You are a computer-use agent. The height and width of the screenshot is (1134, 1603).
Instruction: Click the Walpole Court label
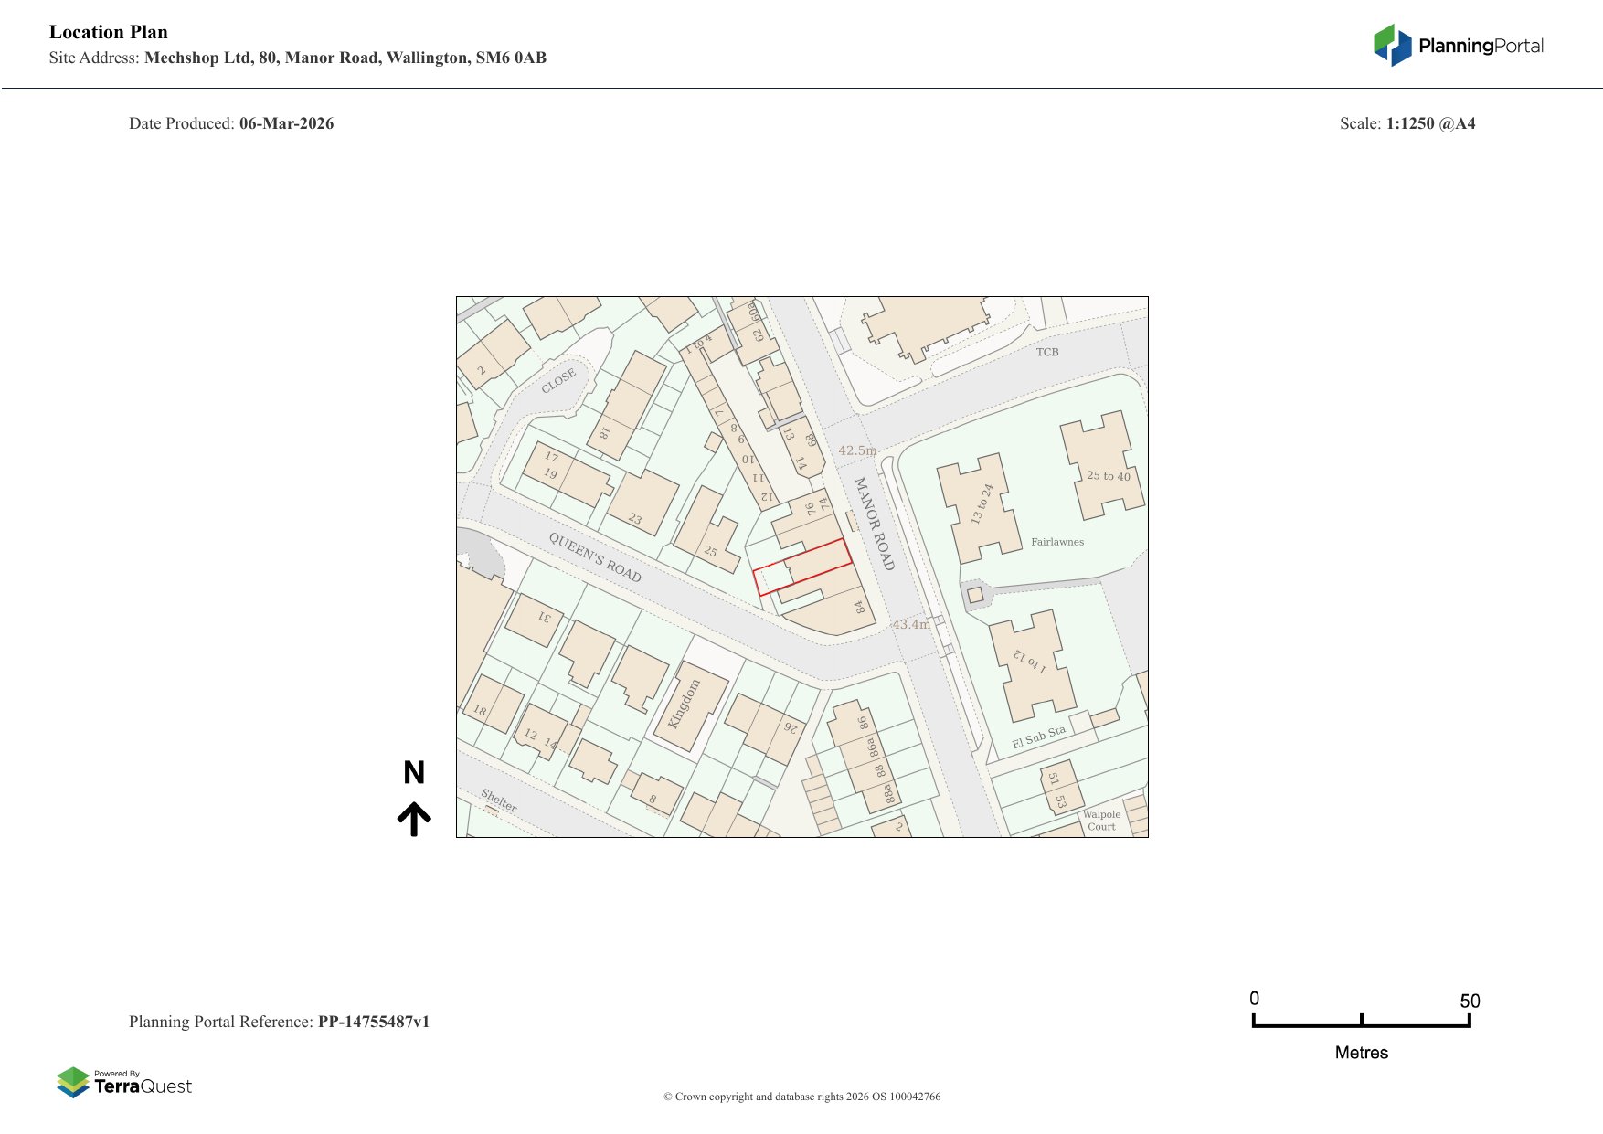pos(1101,821)
